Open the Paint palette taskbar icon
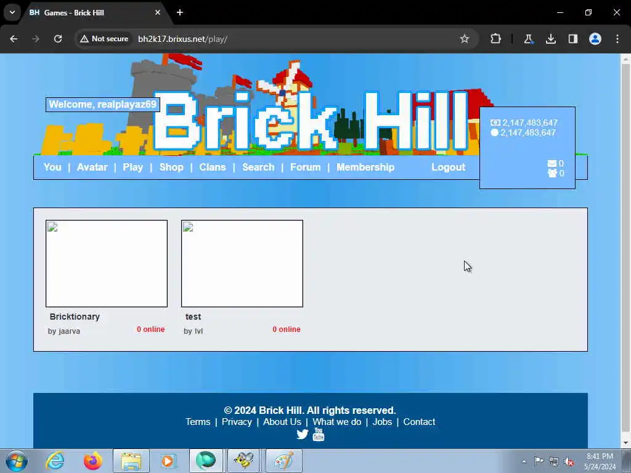This screenshot has height=473, width=631. (283, 461)
